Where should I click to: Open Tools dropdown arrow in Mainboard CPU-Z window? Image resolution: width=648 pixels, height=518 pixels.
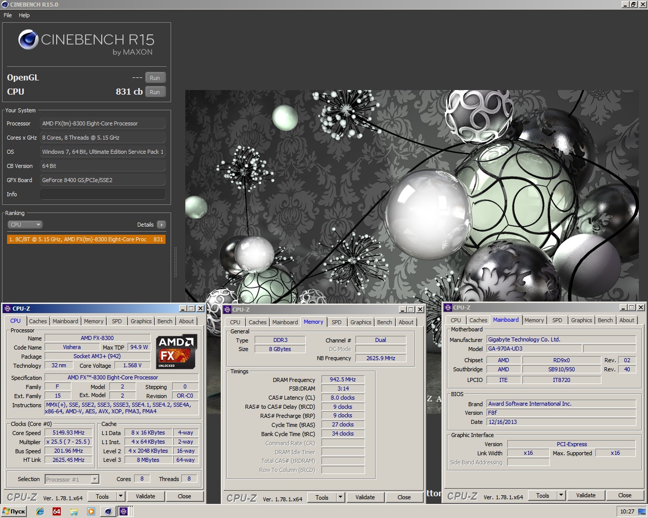coord(561,495)
